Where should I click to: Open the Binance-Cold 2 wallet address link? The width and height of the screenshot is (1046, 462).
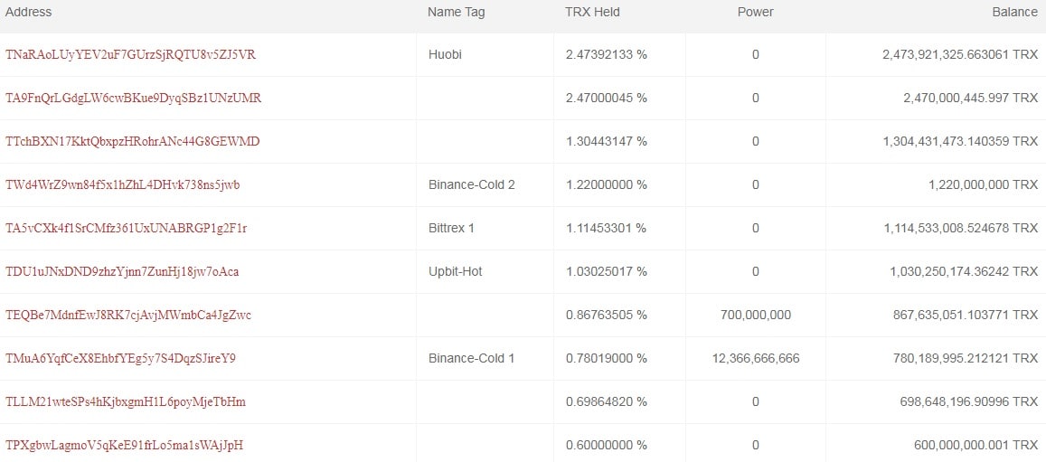tap(123, 184)
